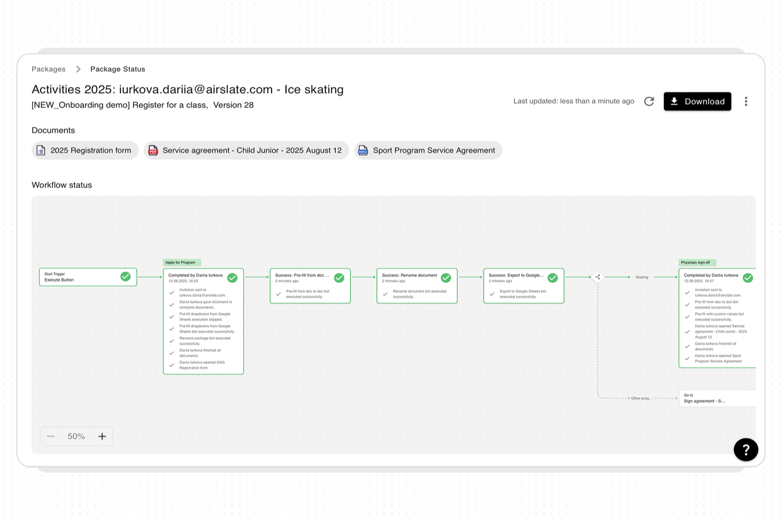Click the DOCX icon on Sport Program Service Agreement

click(x=363, y=150)
